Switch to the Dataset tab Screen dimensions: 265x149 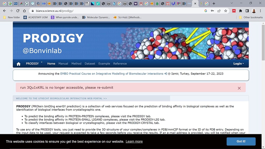pyautogui.click(x=90, y=63)
